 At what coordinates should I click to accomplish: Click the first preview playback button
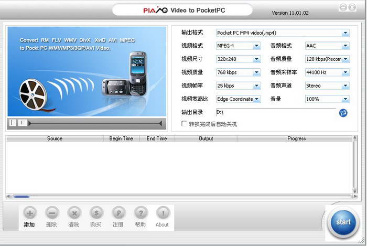point(13,123)
